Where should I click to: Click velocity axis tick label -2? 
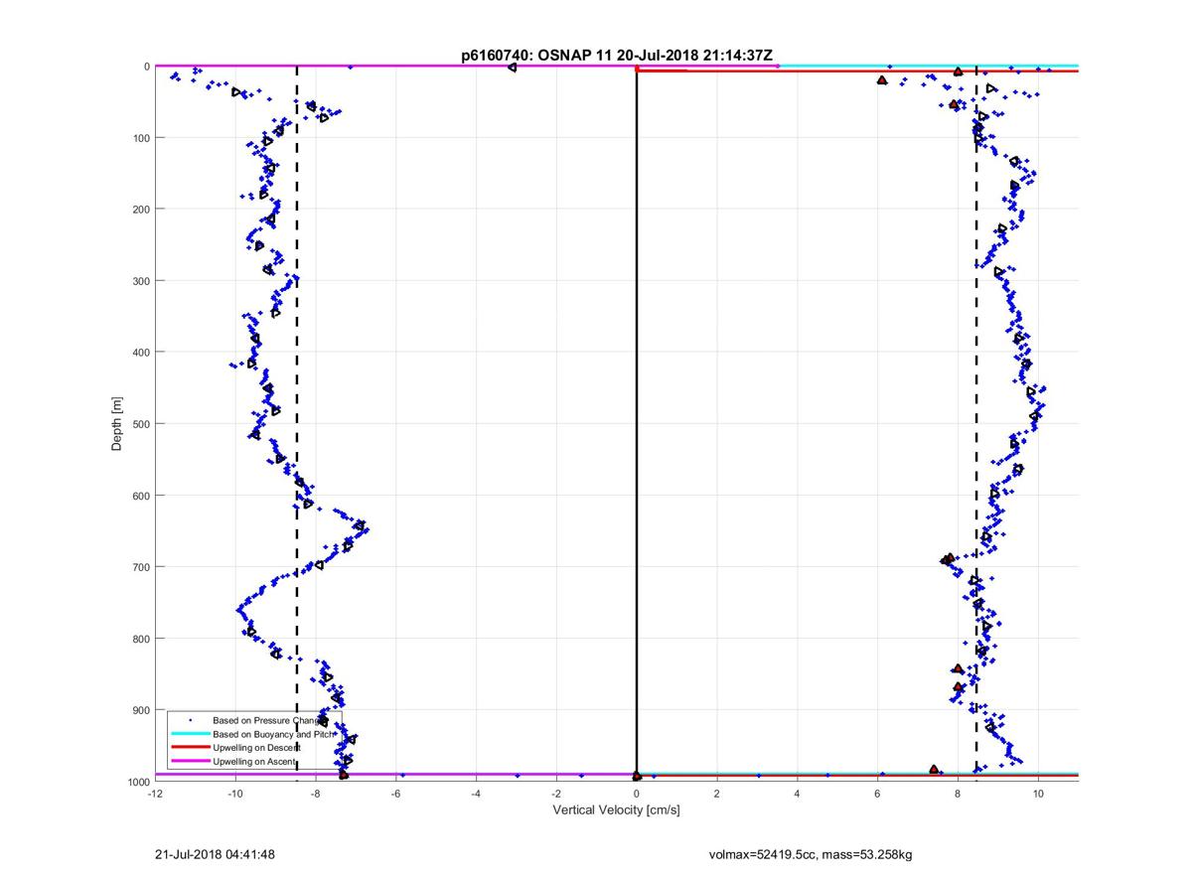pos(556,795)
